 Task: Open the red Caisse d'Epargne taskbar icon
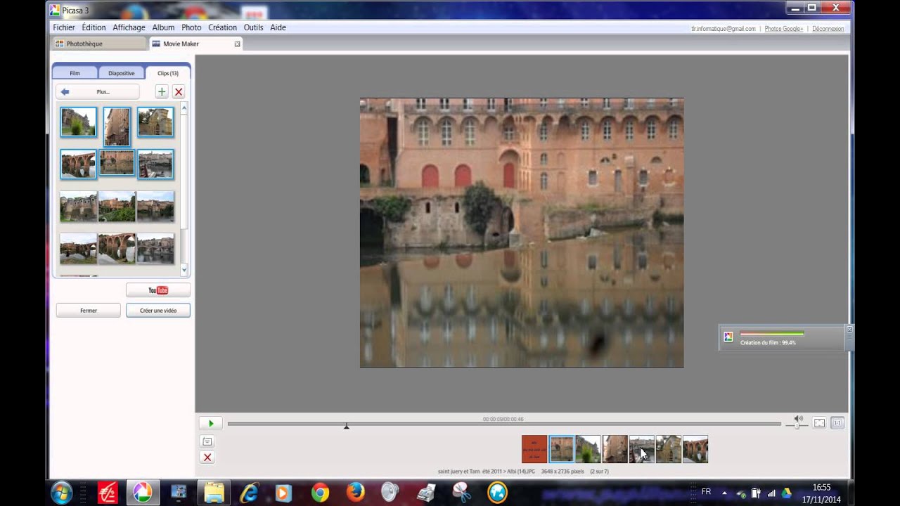tap(108, 493)
